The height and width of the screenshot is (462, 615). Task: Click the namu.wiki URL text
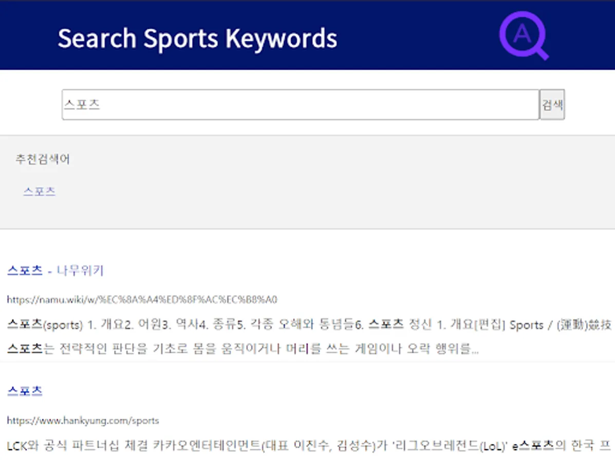tap(142, 300)
